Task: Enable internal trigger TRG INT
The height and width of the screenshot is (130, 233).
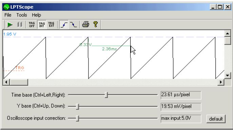Action: point(42,25)
